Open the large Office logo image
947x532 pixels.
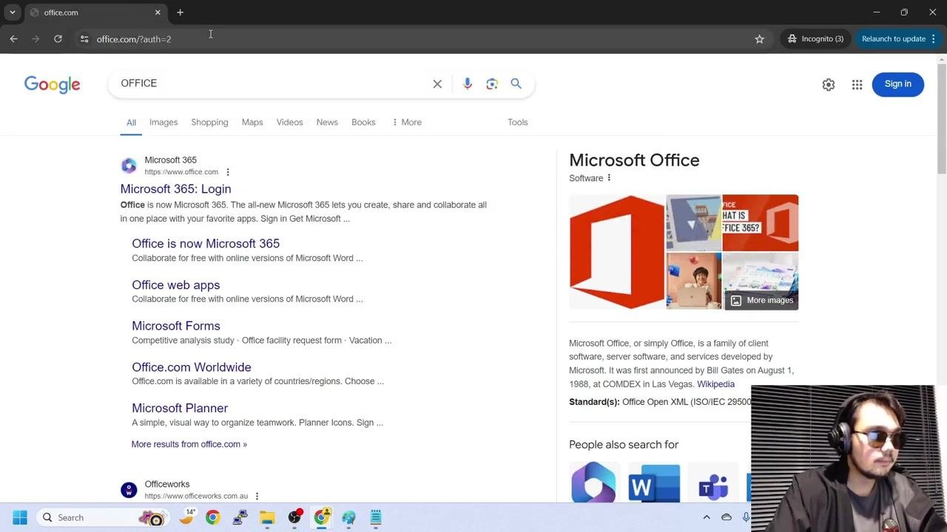point(617,252)
